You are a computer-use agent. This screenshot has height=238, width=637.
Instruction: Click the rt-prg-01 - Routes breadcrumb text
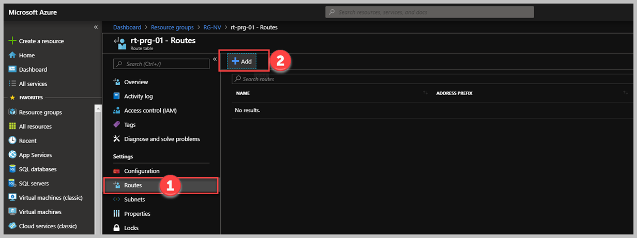point(254,27)
